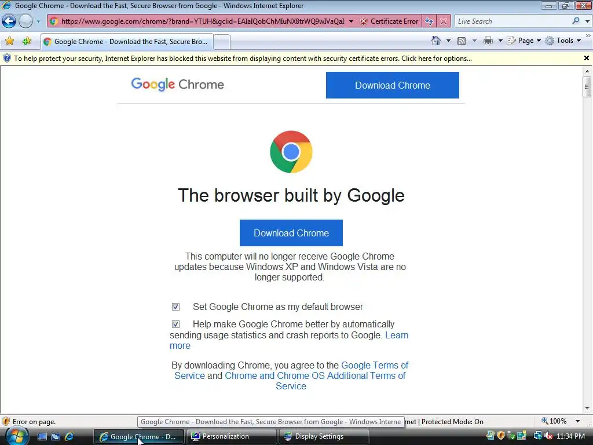Image resolution: width=593 pixels, height=445 pixels.
Task: Print the page with the printer icon
Action: [x=488, y=41]
